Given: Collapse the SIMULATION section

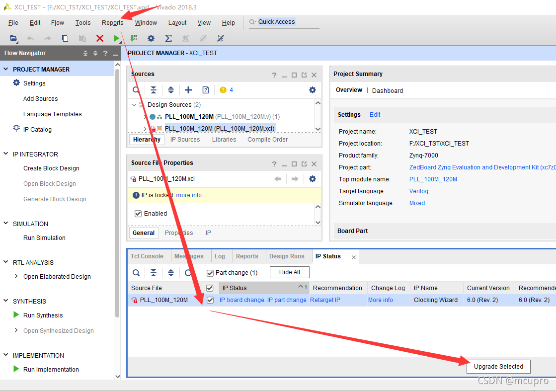Looking at the screenshot, I should (x=6, y=224).
